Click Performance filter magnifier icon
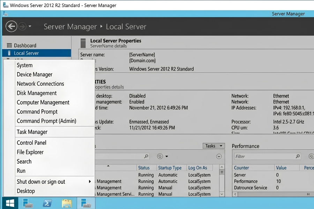Screen dimensions: 314x209 pyautogui.click(x=298, y=156)
